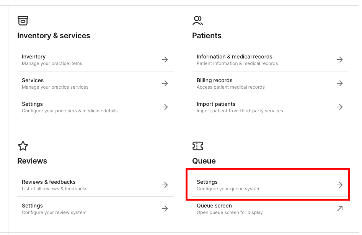Screen dimensions: 362x235
Task: Launch Queue screen for display
Action: [270, 209]
